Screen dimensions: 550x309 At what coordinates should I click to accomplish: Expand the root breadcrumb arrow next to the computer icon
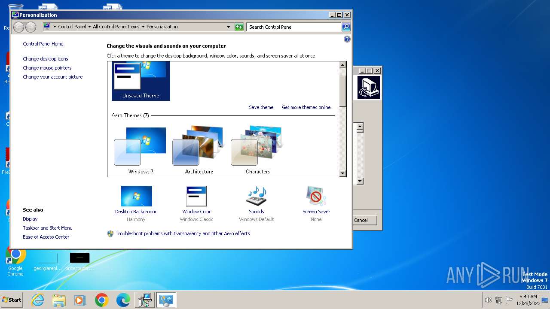[x=55, y=27]
